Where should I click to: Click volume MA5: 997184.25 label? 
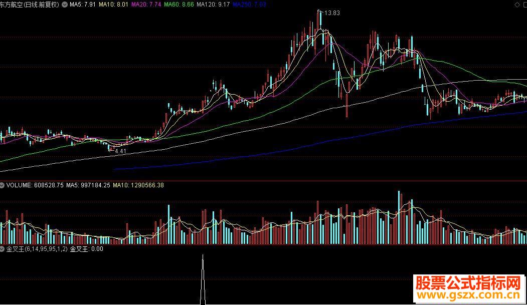88,185
